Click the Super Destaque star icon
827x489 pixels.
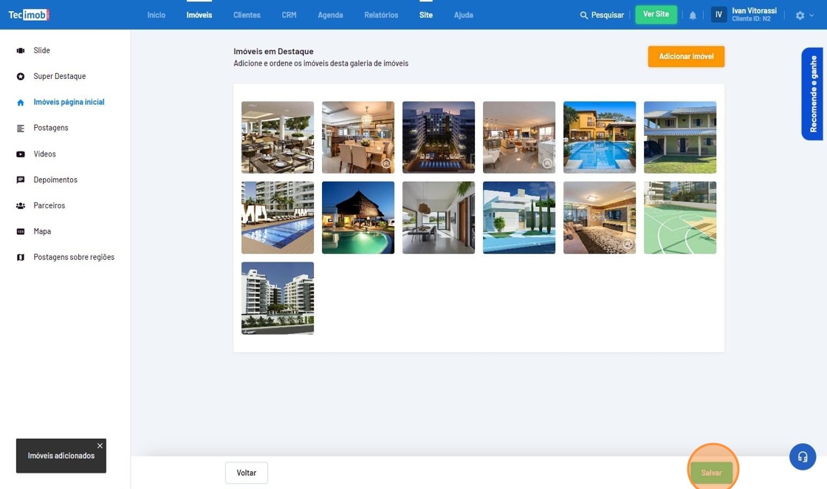[x=21, y=77]
